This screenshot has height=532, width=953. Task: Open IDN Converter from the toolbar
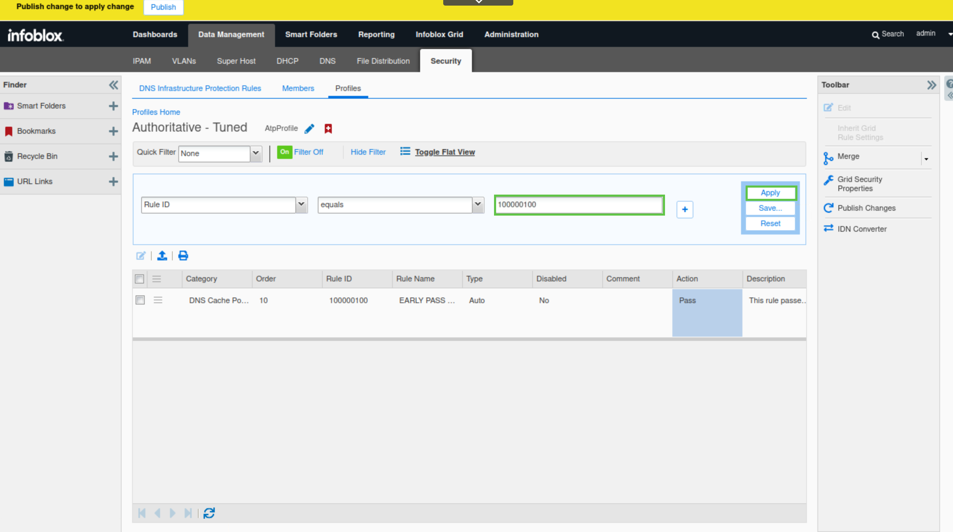862,229
